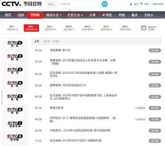The width and height of the screenshot is (165, 146).
Task: Open the calendar icon for past schedules
Action: click(x=144, y=28)
